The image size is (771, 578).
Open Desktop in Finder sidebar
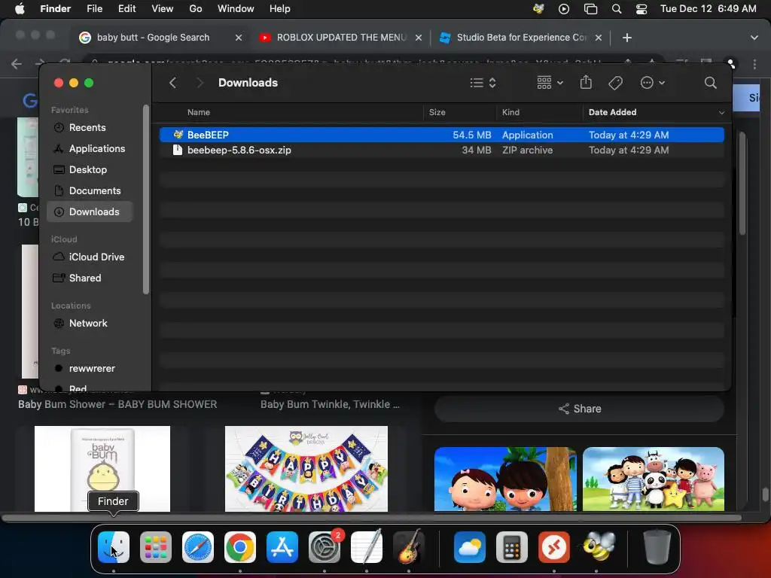[x=90, y=169]
